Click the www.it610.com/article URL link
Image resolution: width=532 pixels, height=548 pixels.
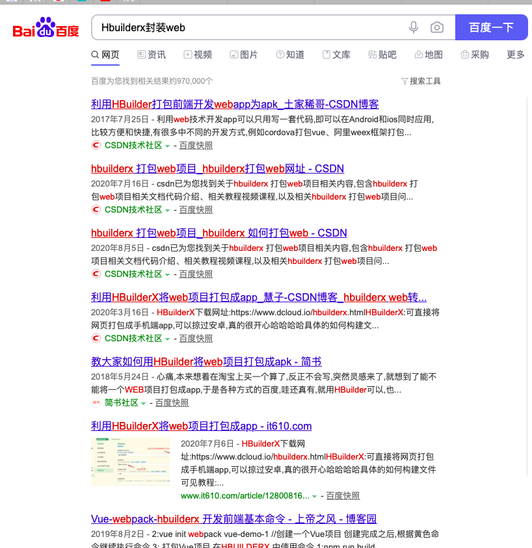click(245, 495)
